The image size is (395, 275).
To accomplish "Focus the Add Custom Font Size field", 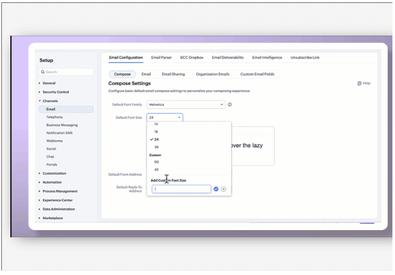I will pos(181,189).
